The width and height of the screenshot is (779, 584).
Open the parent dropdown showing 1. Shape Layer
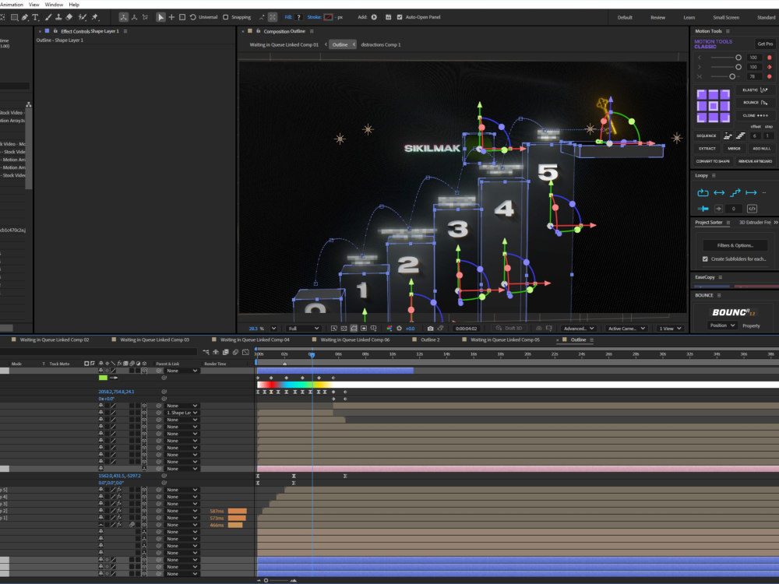pyautogui.click(x=182, y=413)
